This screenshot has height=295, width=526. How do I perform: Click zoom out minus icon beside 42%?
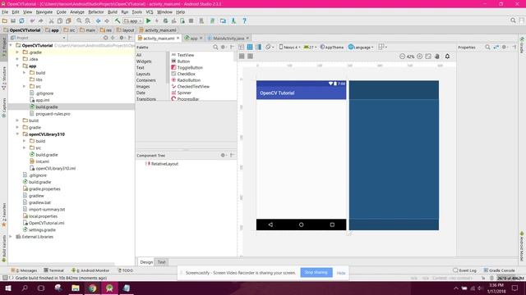(x=402, y=57)
